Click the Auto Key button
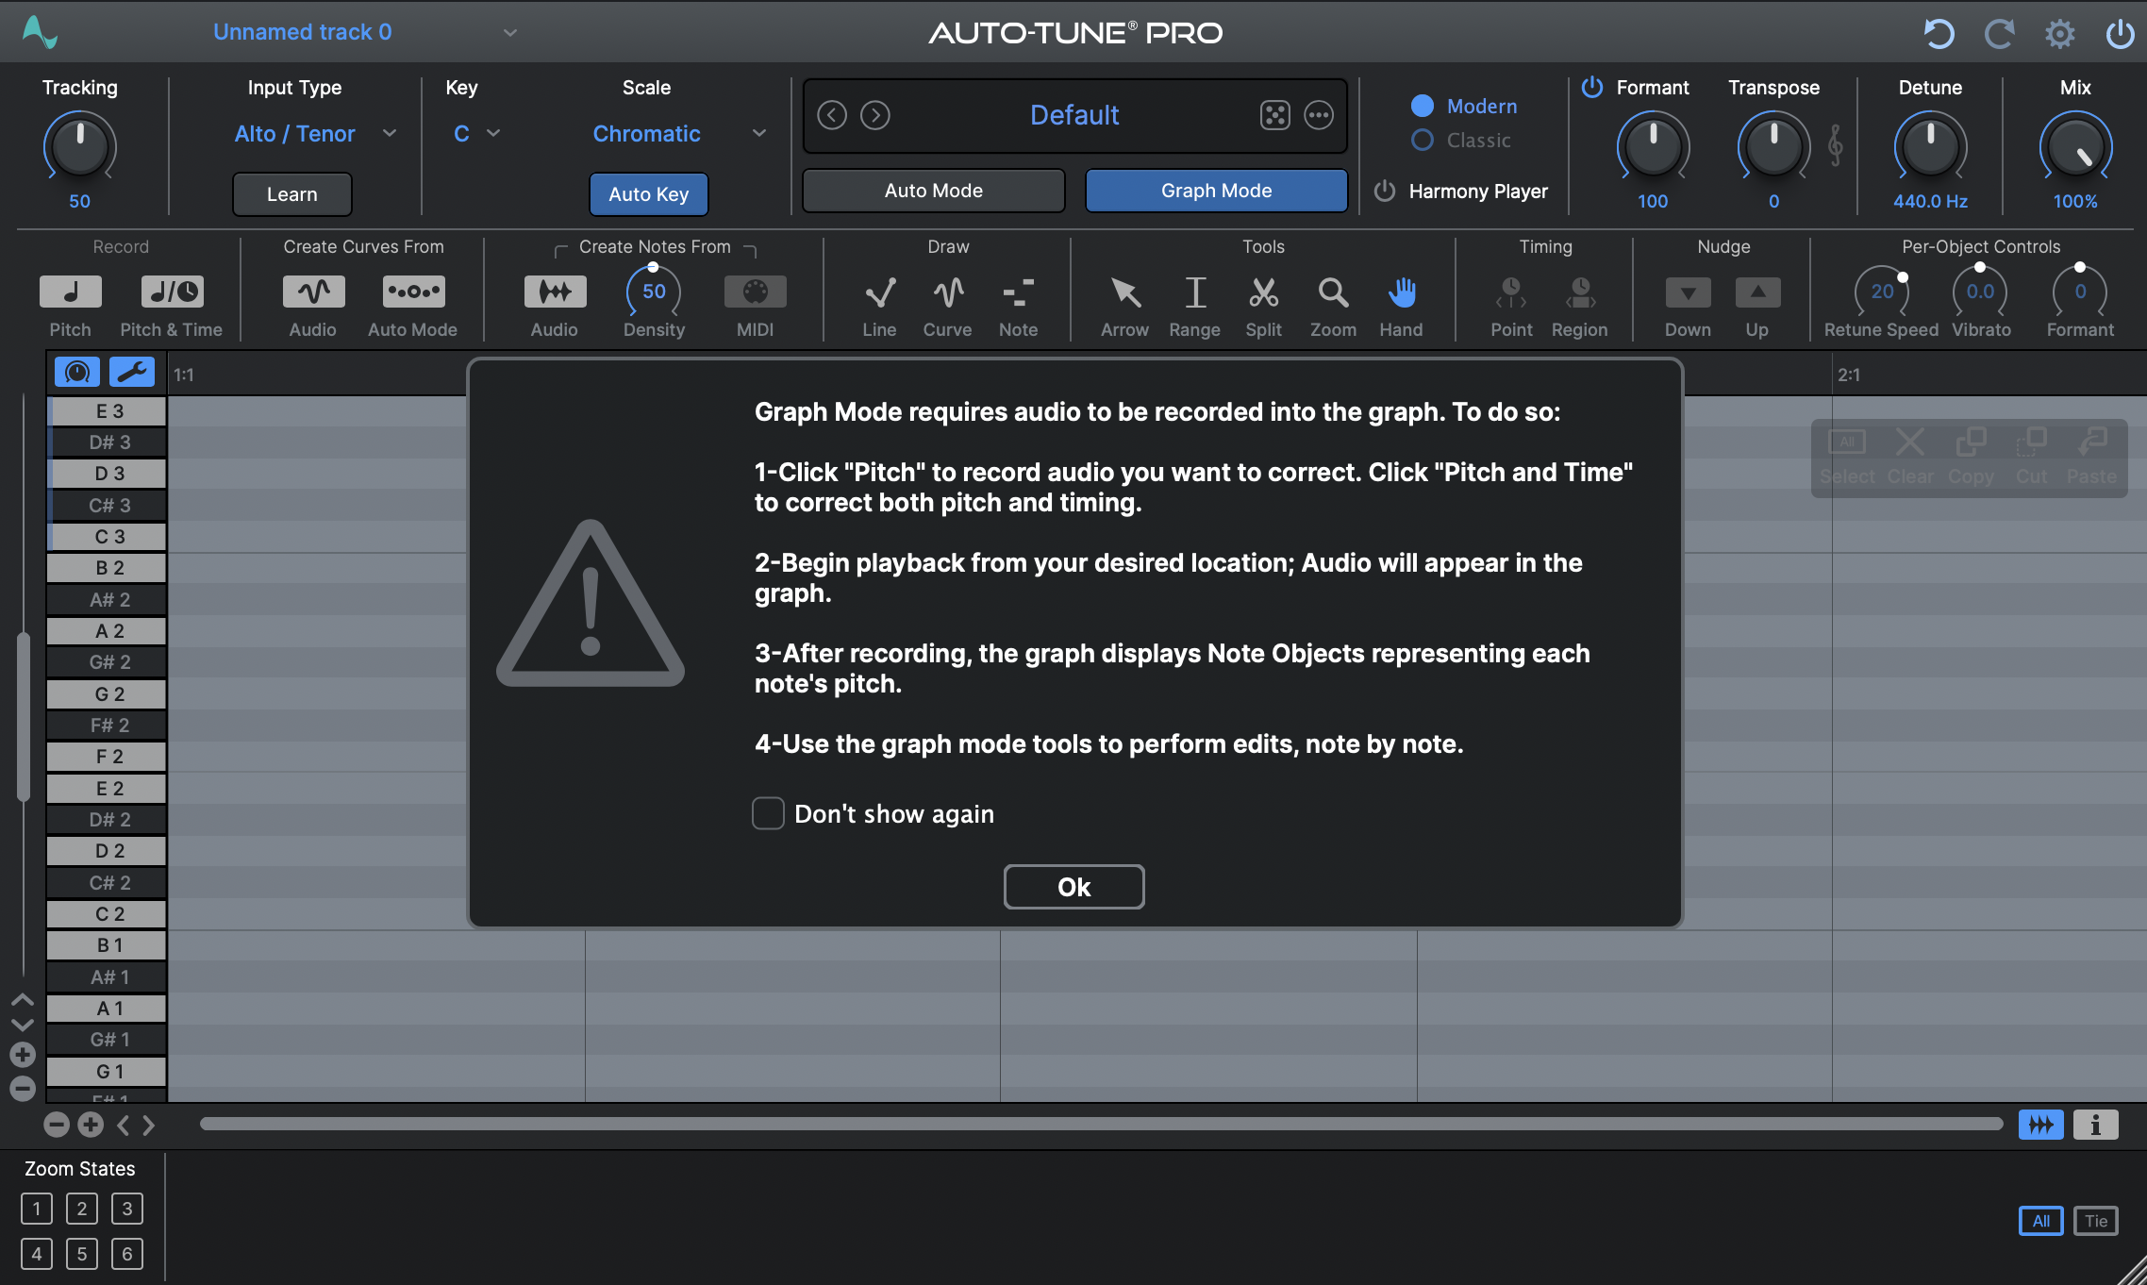 [648, 194]
